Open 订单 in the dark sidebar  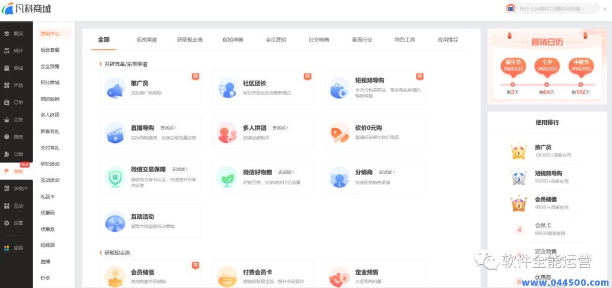[x=14, y=102]
